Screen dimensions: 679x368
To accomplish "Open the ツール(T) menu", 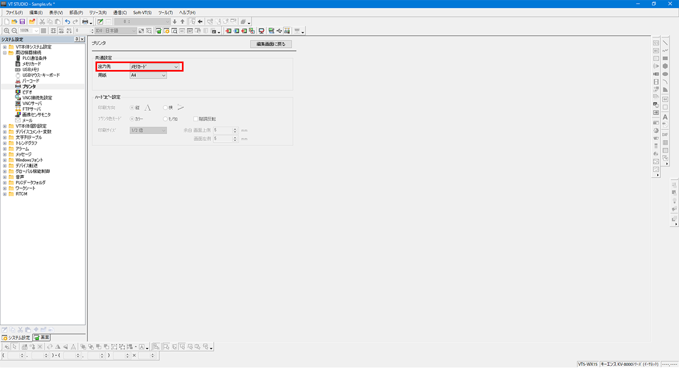I will (166, 12).
